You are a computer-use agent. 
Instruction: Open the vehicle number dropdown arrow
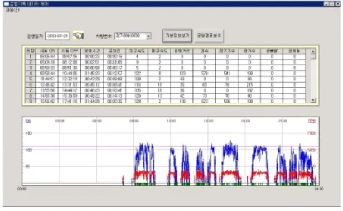click(x=148, y=36)
